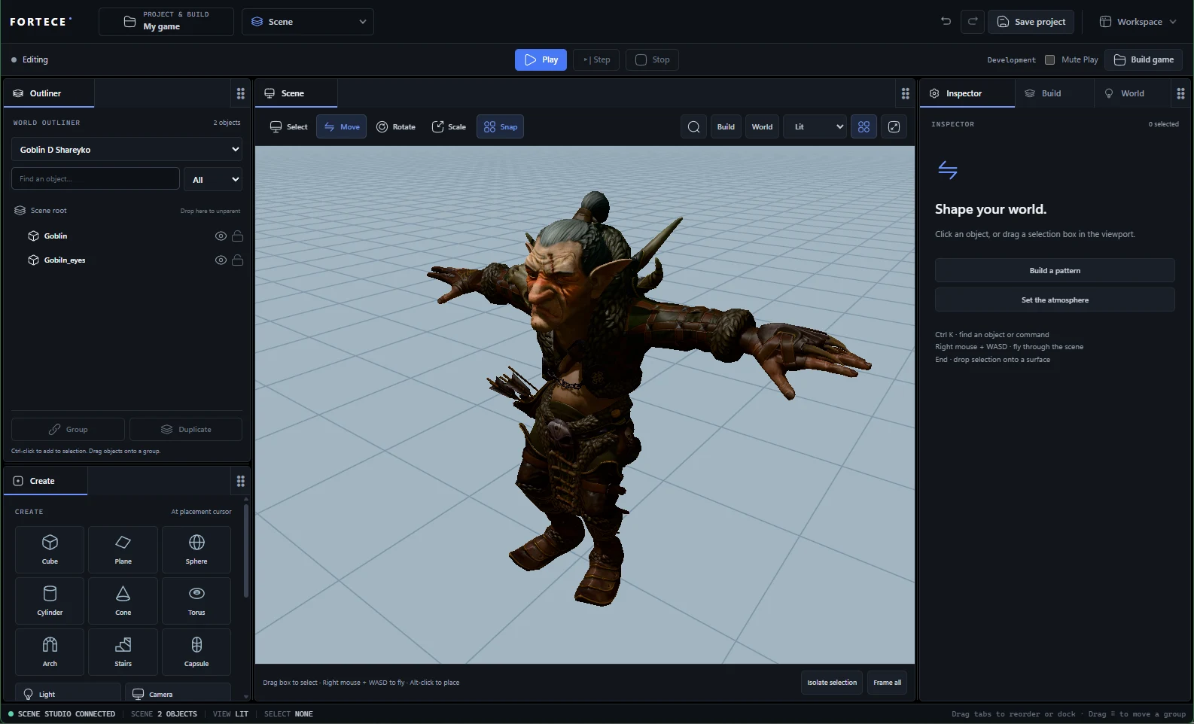
Task: Hide the Goblin object with eye icon
Action: tap(221, 236)
